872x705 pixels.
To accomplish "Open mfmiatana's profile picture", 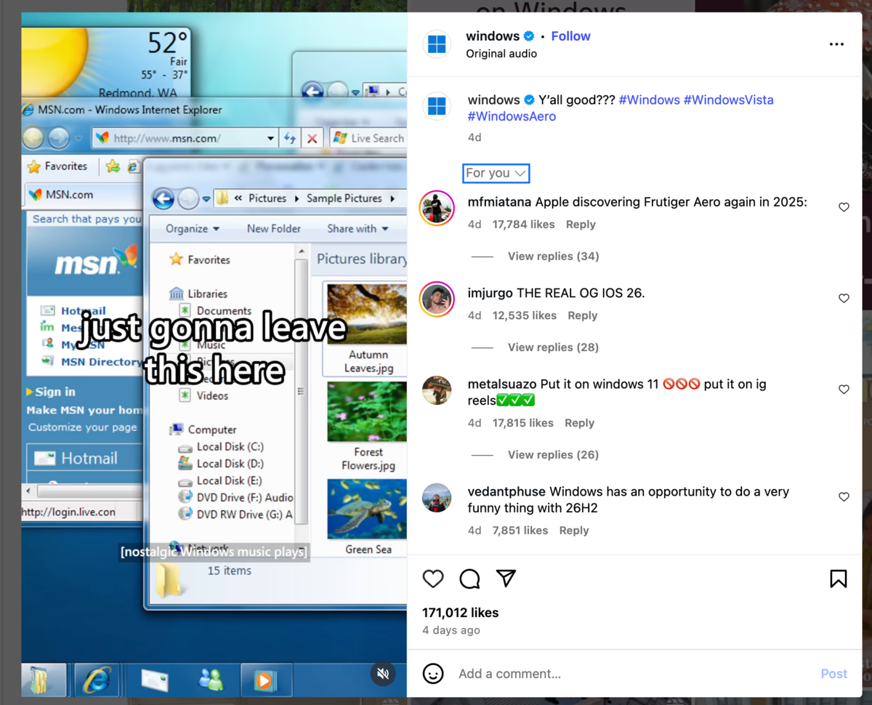I will [x=437, y=209].
